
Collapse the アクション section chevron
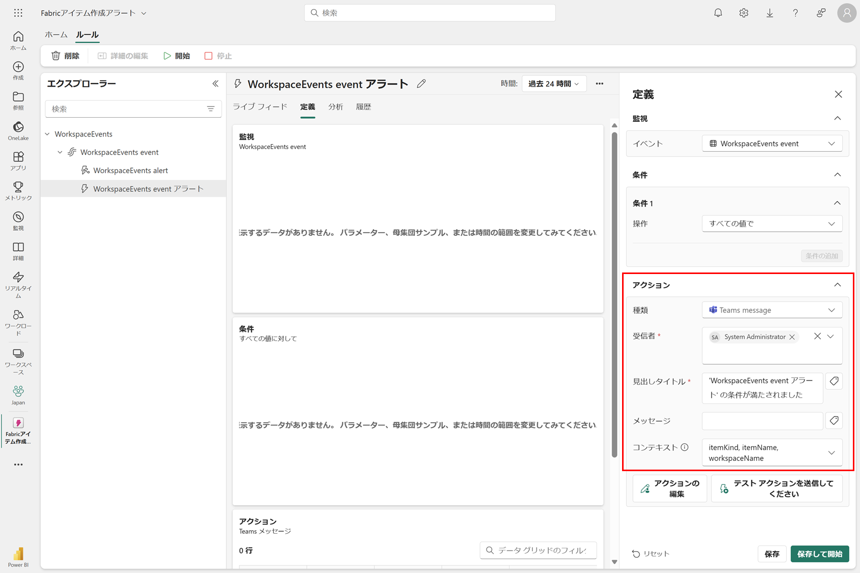click(838, 285)
